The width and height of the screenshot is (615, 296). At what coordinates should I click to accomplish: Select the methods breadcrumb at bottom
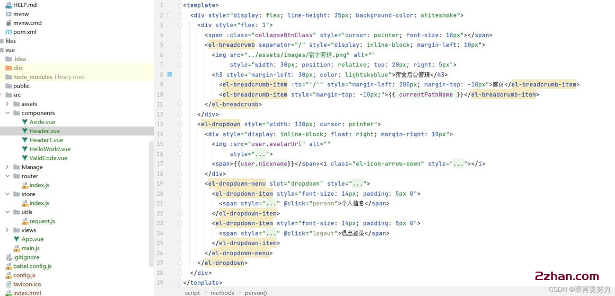[x=222, y=293]
